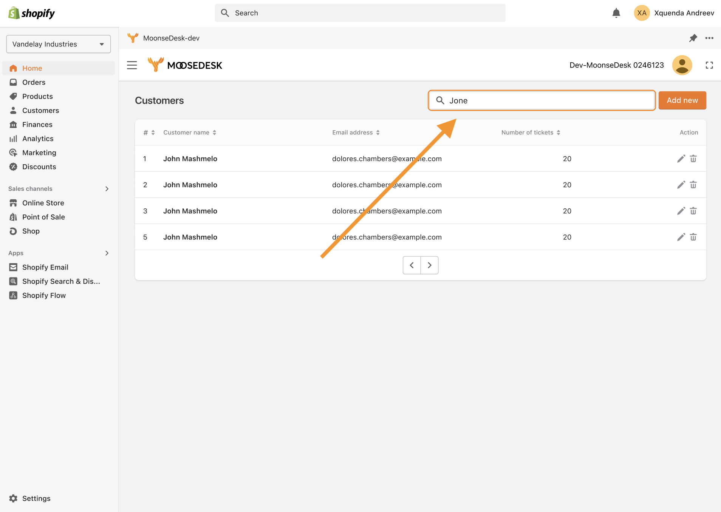The height and width of the screenshot is (512, 721).
Task: Click the MoonseDesk-dev moose icon
Action: coord(133,38)
